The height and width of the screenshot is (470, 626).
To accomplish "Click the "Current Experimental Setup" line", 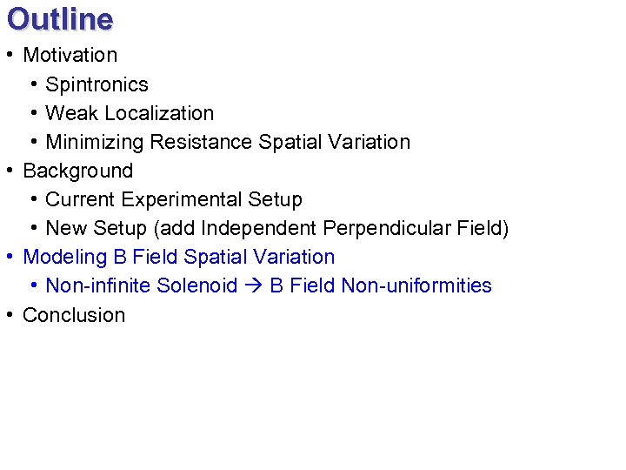I will coord(173,199).
